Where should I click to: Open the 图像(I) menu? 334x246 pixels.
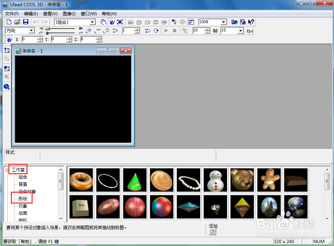tap(69, 14)
